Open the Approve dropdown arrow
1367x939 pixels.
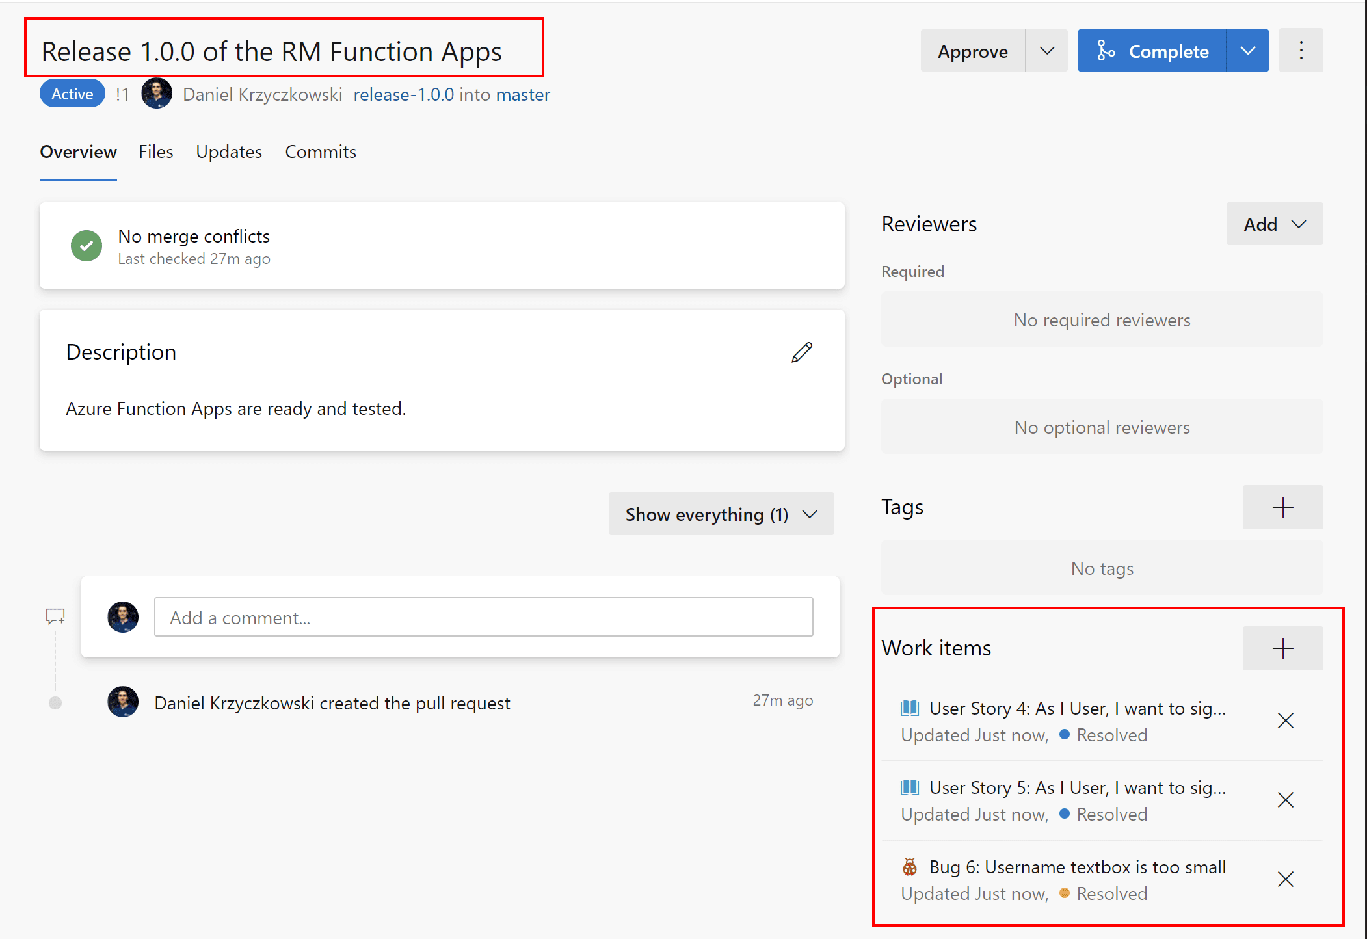1046,50
